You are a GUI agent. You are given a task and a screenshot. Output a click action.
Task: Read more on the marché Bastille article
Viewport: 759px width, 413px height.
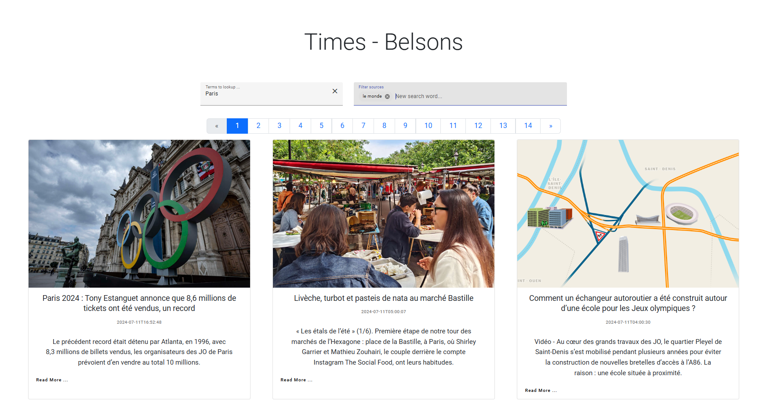[x=296, y=380]
